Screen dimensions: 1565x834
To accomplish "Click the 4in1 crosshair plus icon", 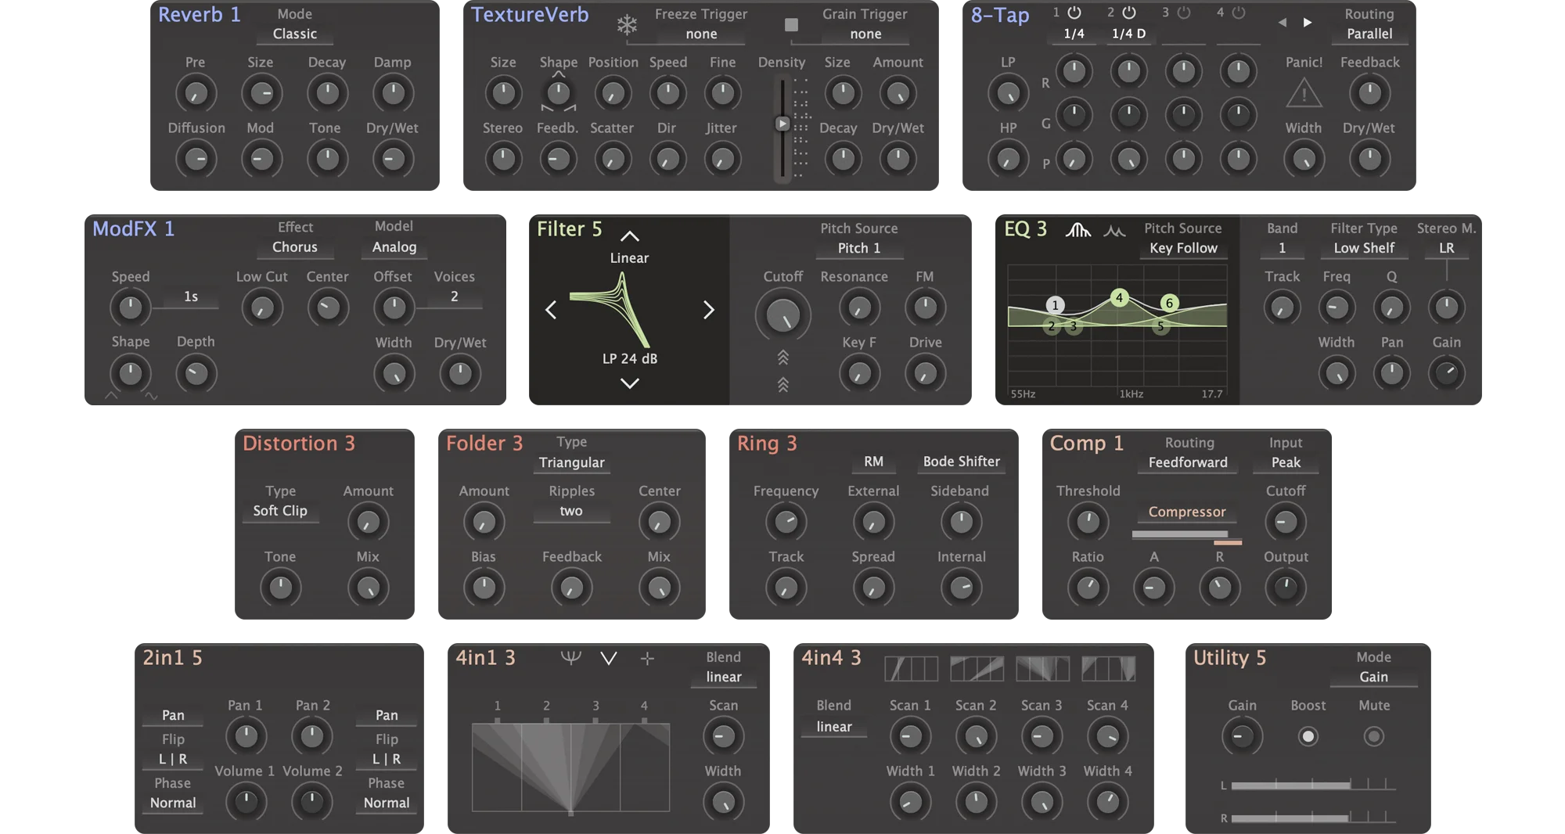I will 647,659.
